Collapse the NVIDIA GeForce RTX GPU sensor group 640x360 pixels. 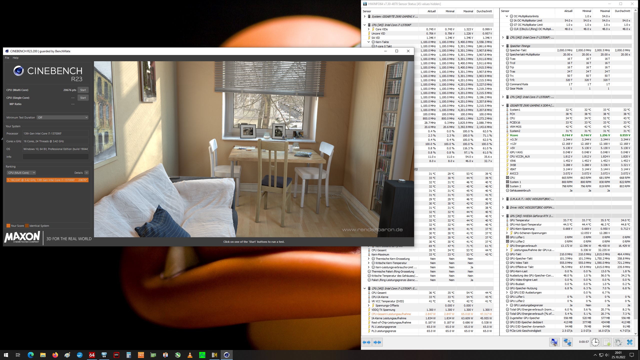click(503, 216)
